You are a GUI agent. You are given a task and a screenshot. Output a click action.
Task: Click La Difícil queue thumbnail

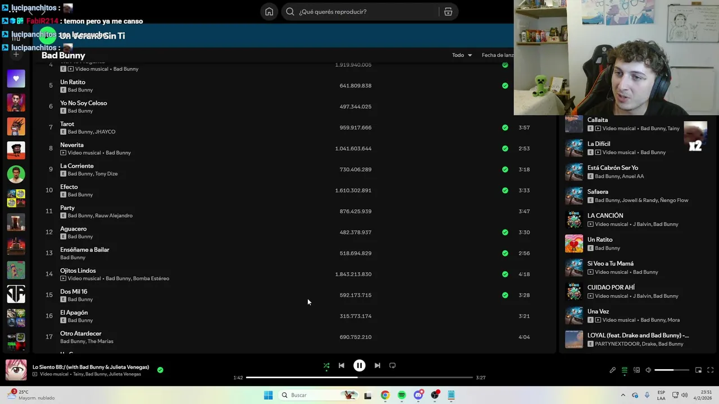(574, 148)
